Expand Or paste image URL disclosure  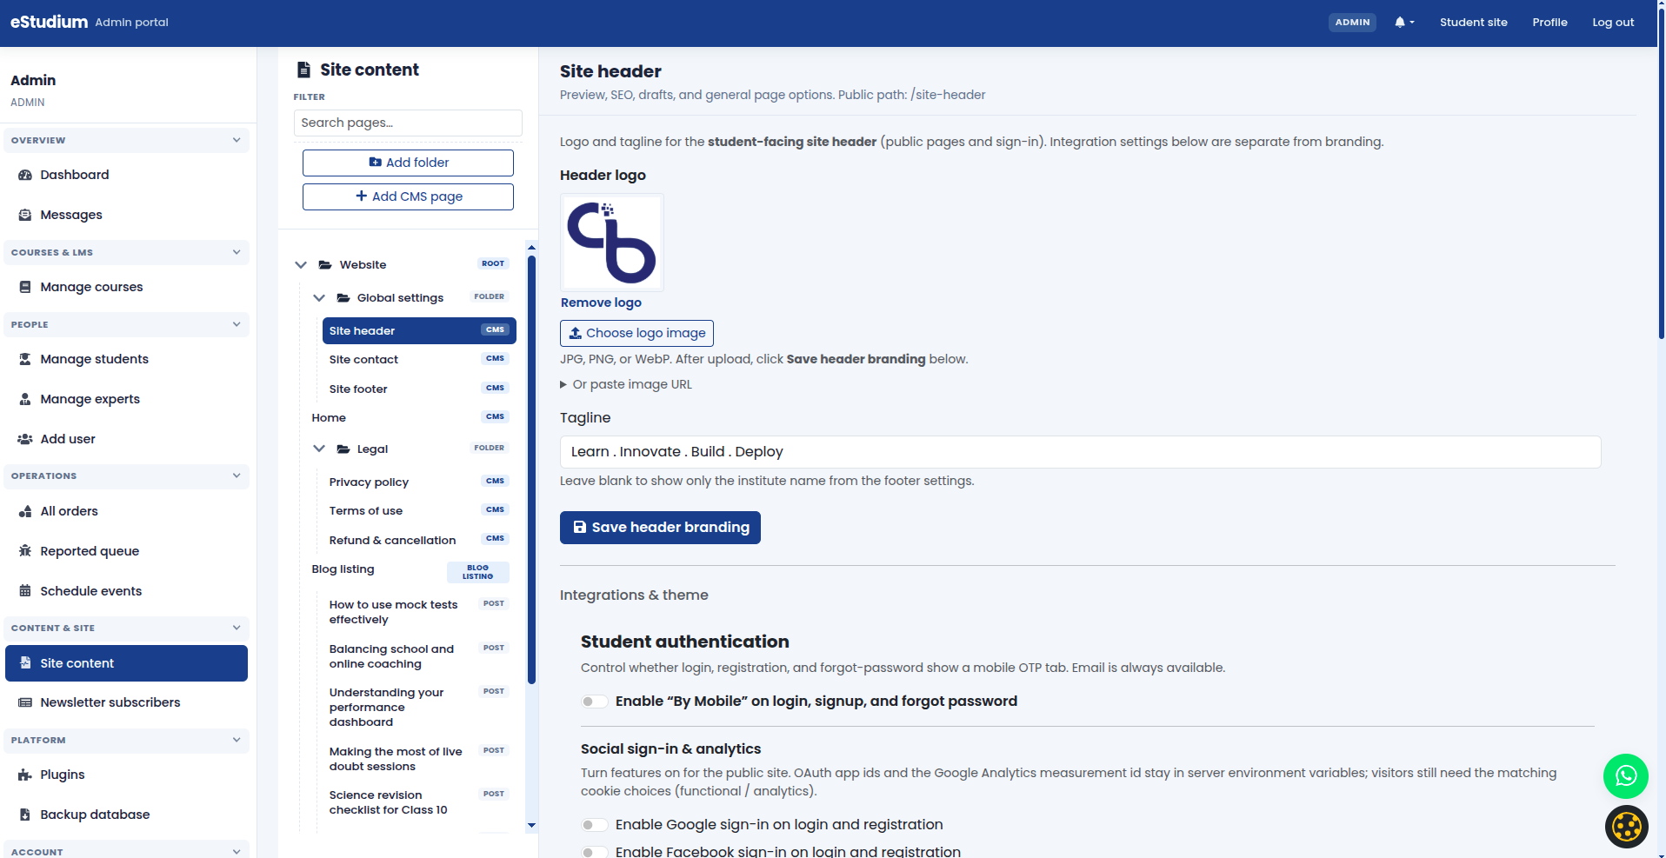click(x=626, y=384)
